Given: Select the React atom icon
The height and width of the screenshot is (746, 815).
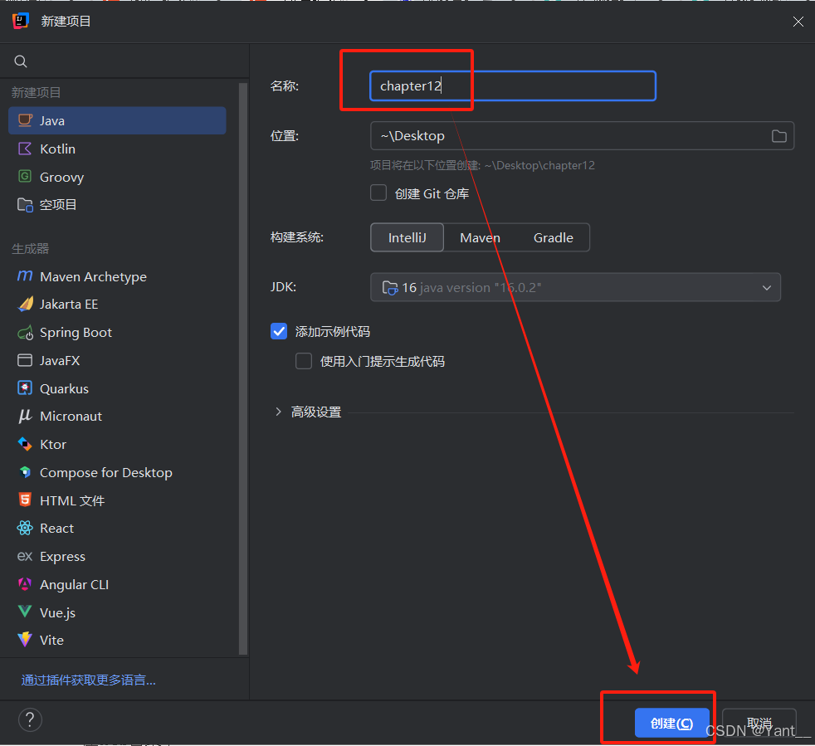Looking at the screenshot, I should [x=25, y=529].
